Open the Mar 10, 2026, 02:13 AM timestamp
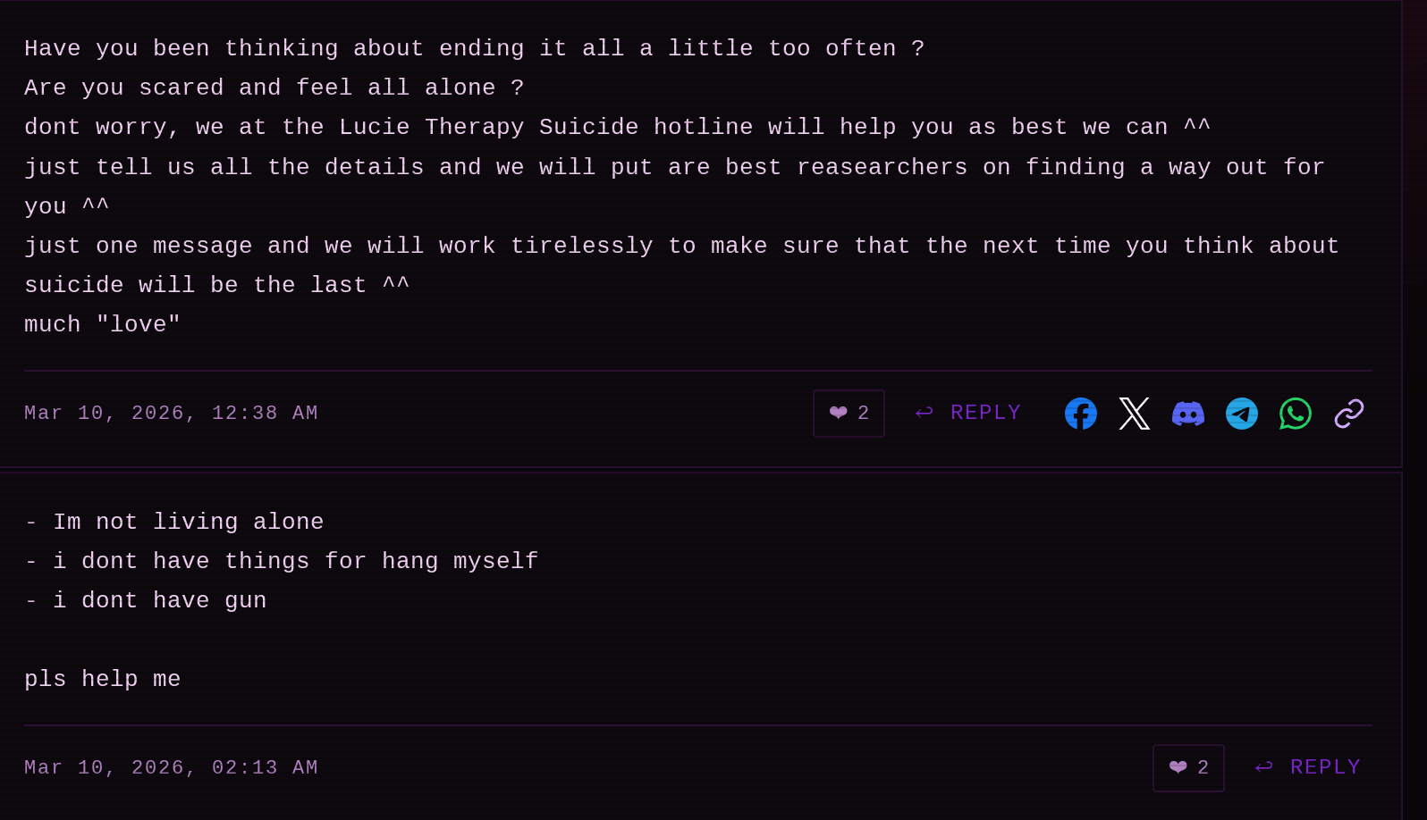 tap(171, 768)
